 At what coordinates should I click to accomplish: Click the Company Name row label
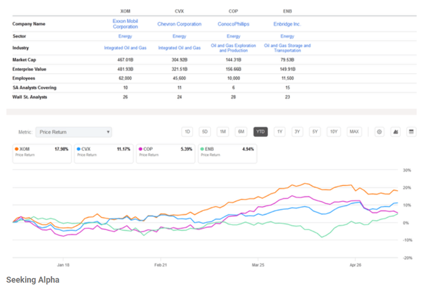tap(29, 24)
